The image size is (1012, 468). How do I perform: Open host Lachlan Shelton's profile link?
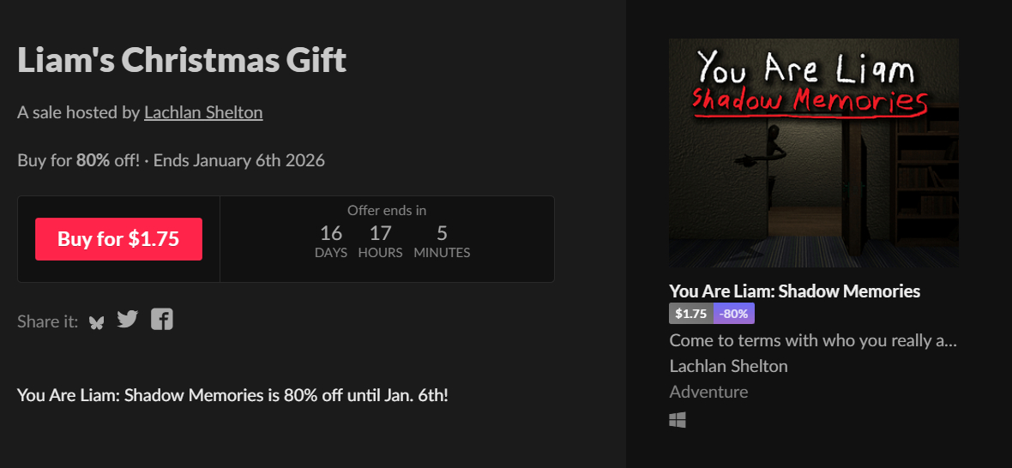[203, 112]
